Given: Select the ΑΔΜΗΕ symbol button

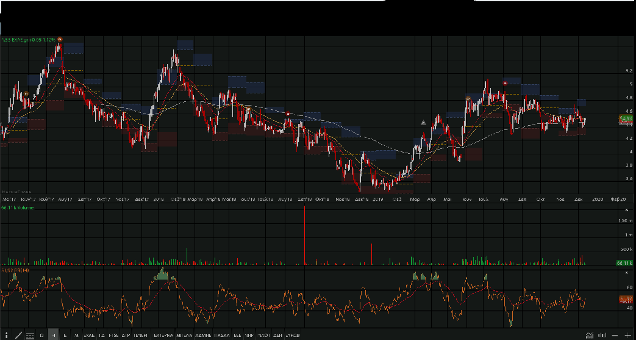Looking at the screenshot, I should click(x=203, y=335).
